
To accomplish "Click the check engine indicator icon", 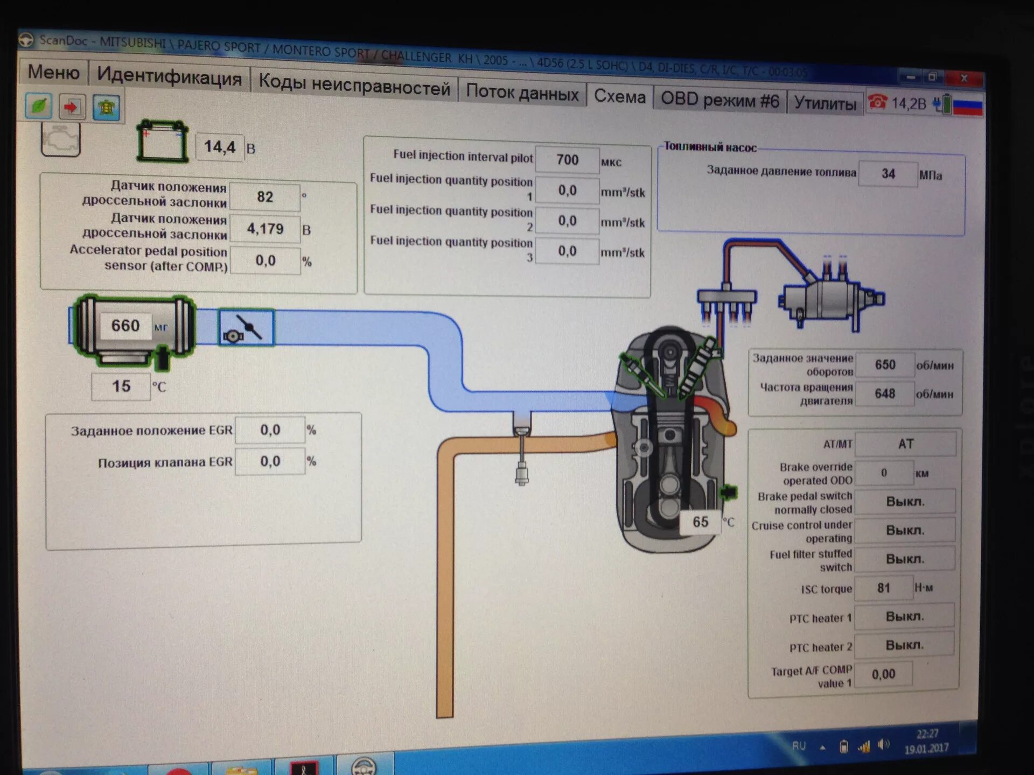I will (x=61, y=139).
